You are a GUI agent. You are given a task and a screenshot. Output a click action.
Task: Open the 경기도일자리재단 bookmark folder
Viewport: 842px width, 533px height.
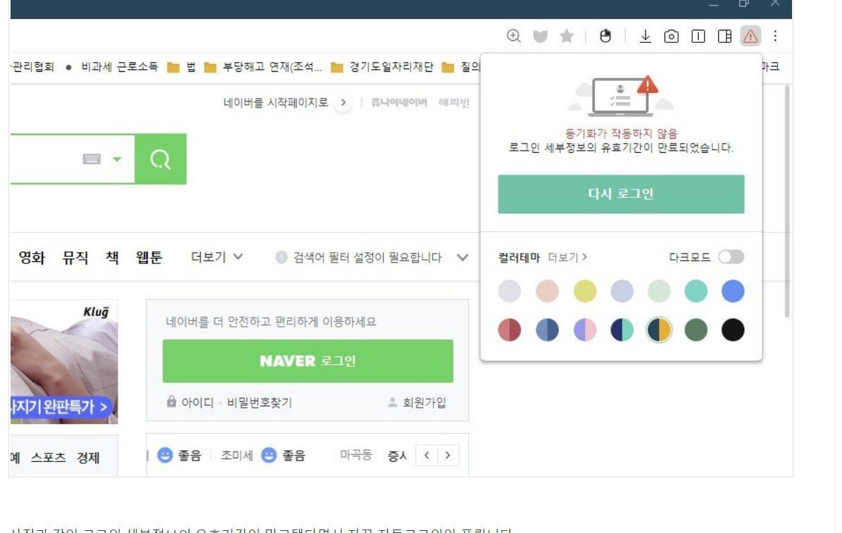click(382, 67)
